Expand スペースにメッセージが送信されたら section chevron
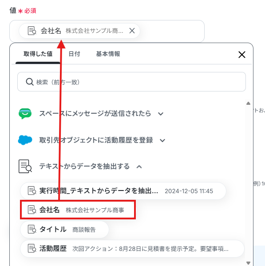The height and width of the screenshot is (266, 265). (161, 114)
